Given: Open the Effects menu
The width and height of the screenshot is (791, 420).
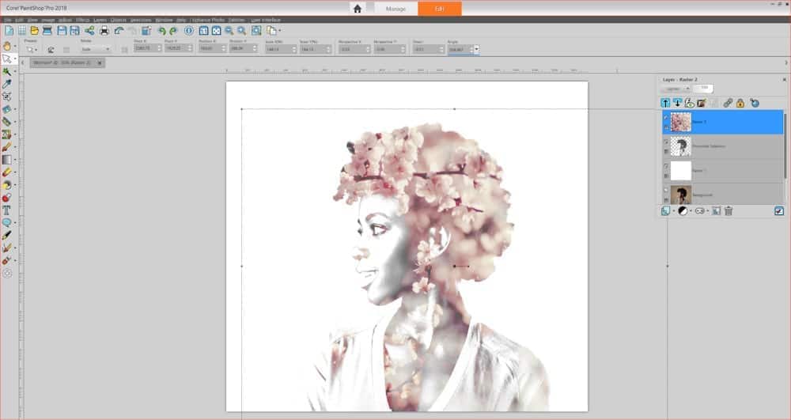Looking at the screenshot, I should click(82, 18).
